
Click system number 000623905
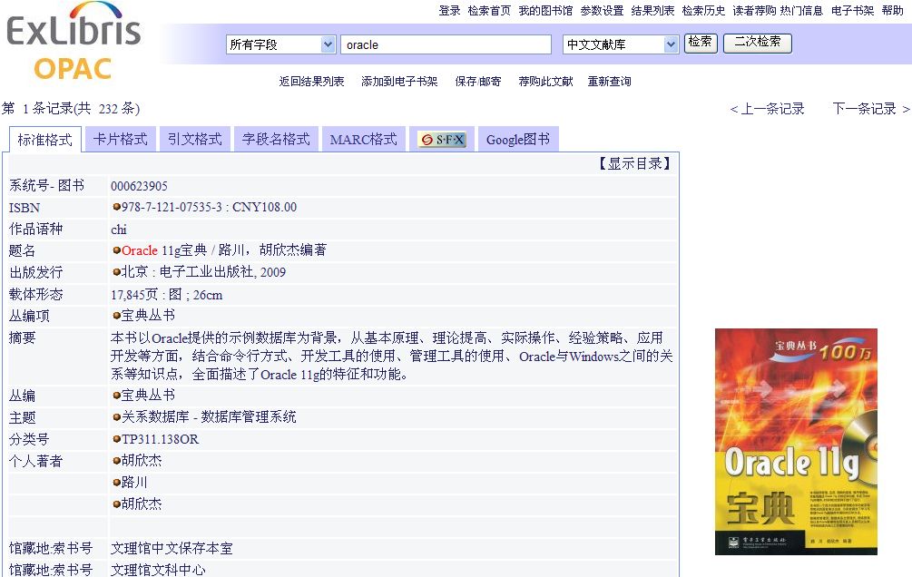(139, 186)
